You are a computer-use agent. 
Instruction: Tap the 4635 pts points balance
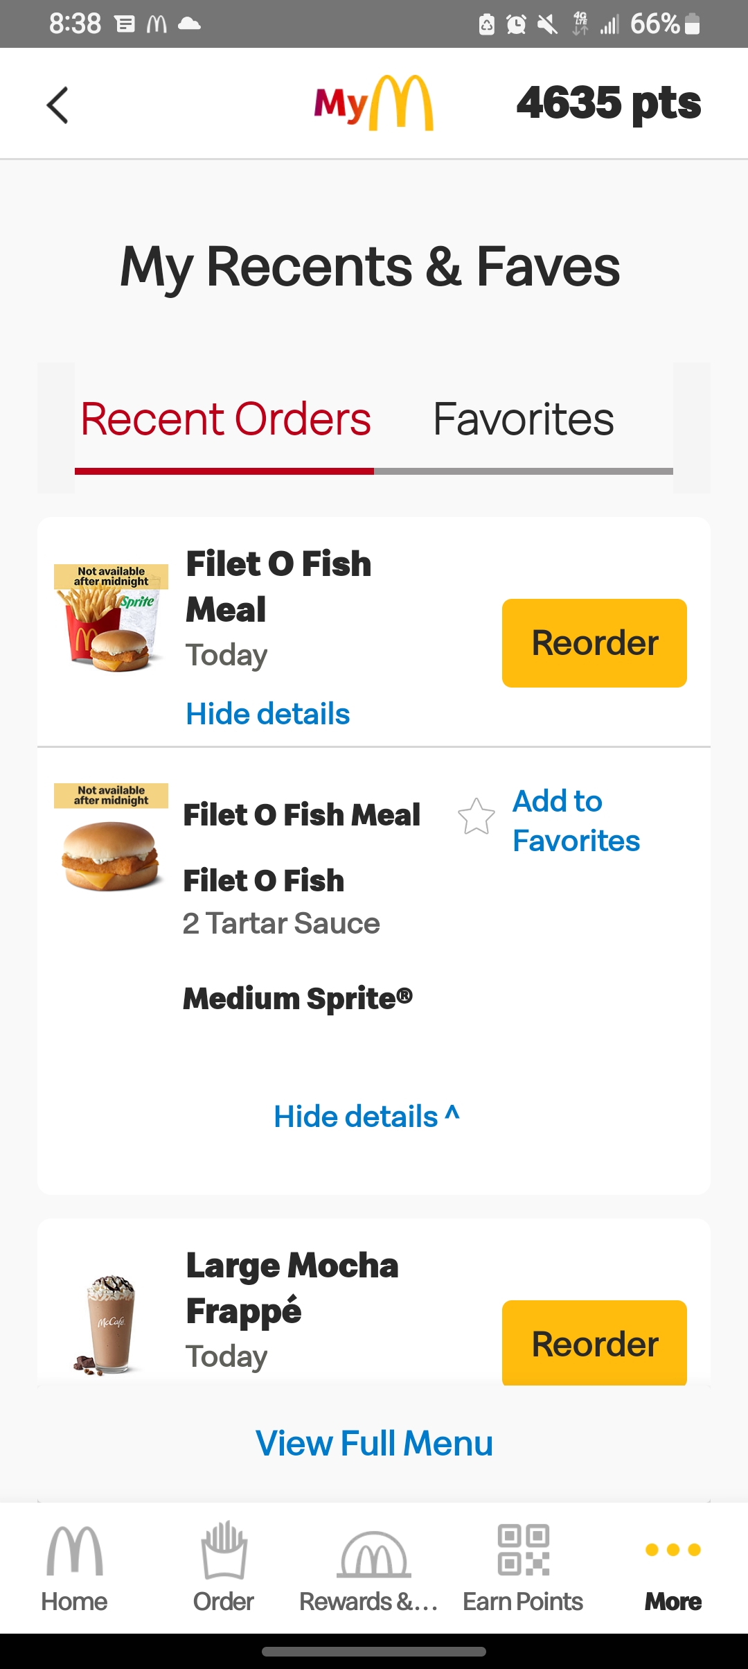click(x=609, y=103)
